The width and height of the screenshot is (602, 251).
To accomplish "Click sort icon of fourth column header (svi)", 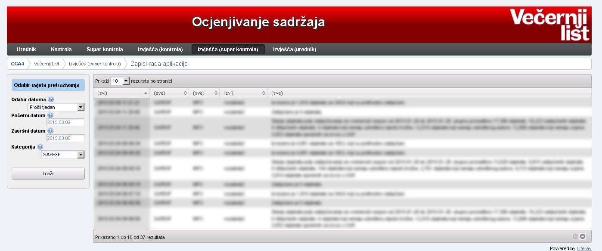I will 264,93.
